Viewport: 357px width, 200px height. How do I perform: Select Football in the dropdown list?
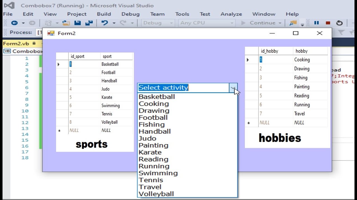[x=187, y=117]
